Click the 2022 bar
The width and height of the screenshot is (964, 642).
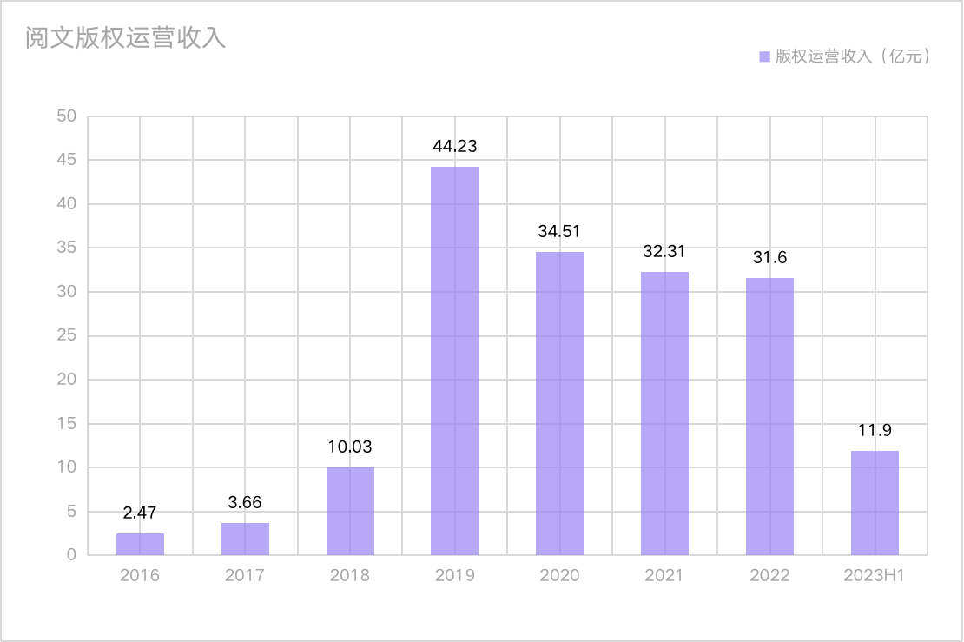pyautogui.click(x=769, y=416)
